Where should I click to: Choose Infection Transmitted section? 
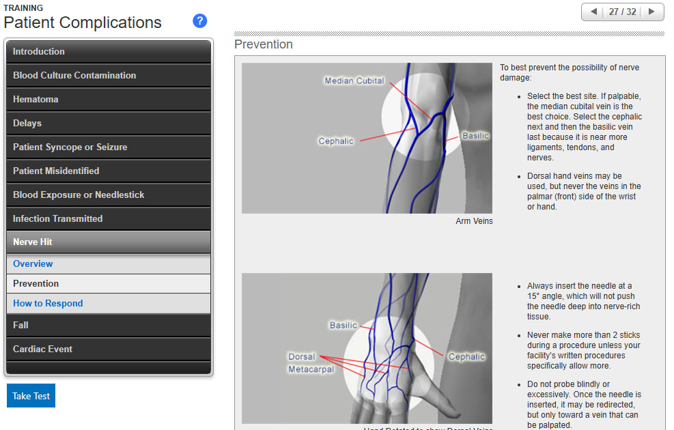tap(109, 219)
